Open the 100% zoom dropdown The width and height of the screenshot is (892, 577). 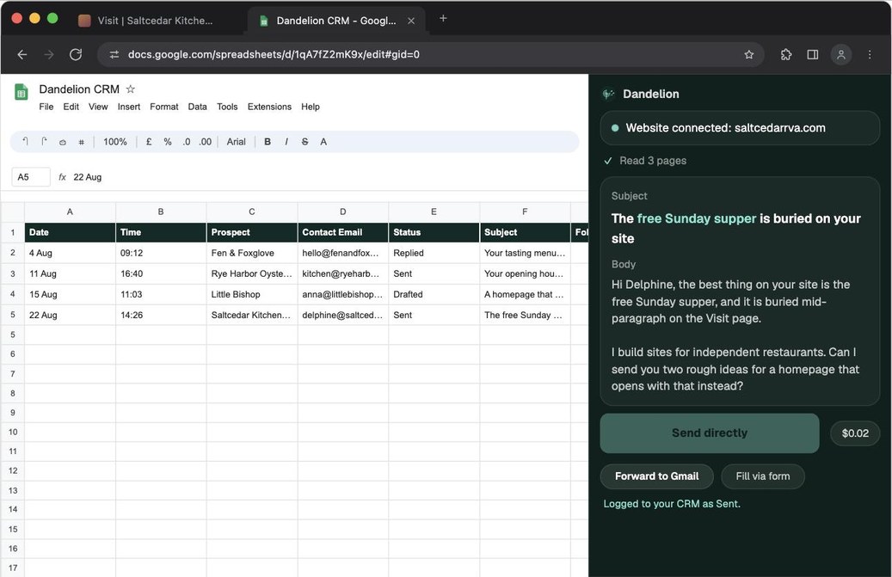(115, 142)
